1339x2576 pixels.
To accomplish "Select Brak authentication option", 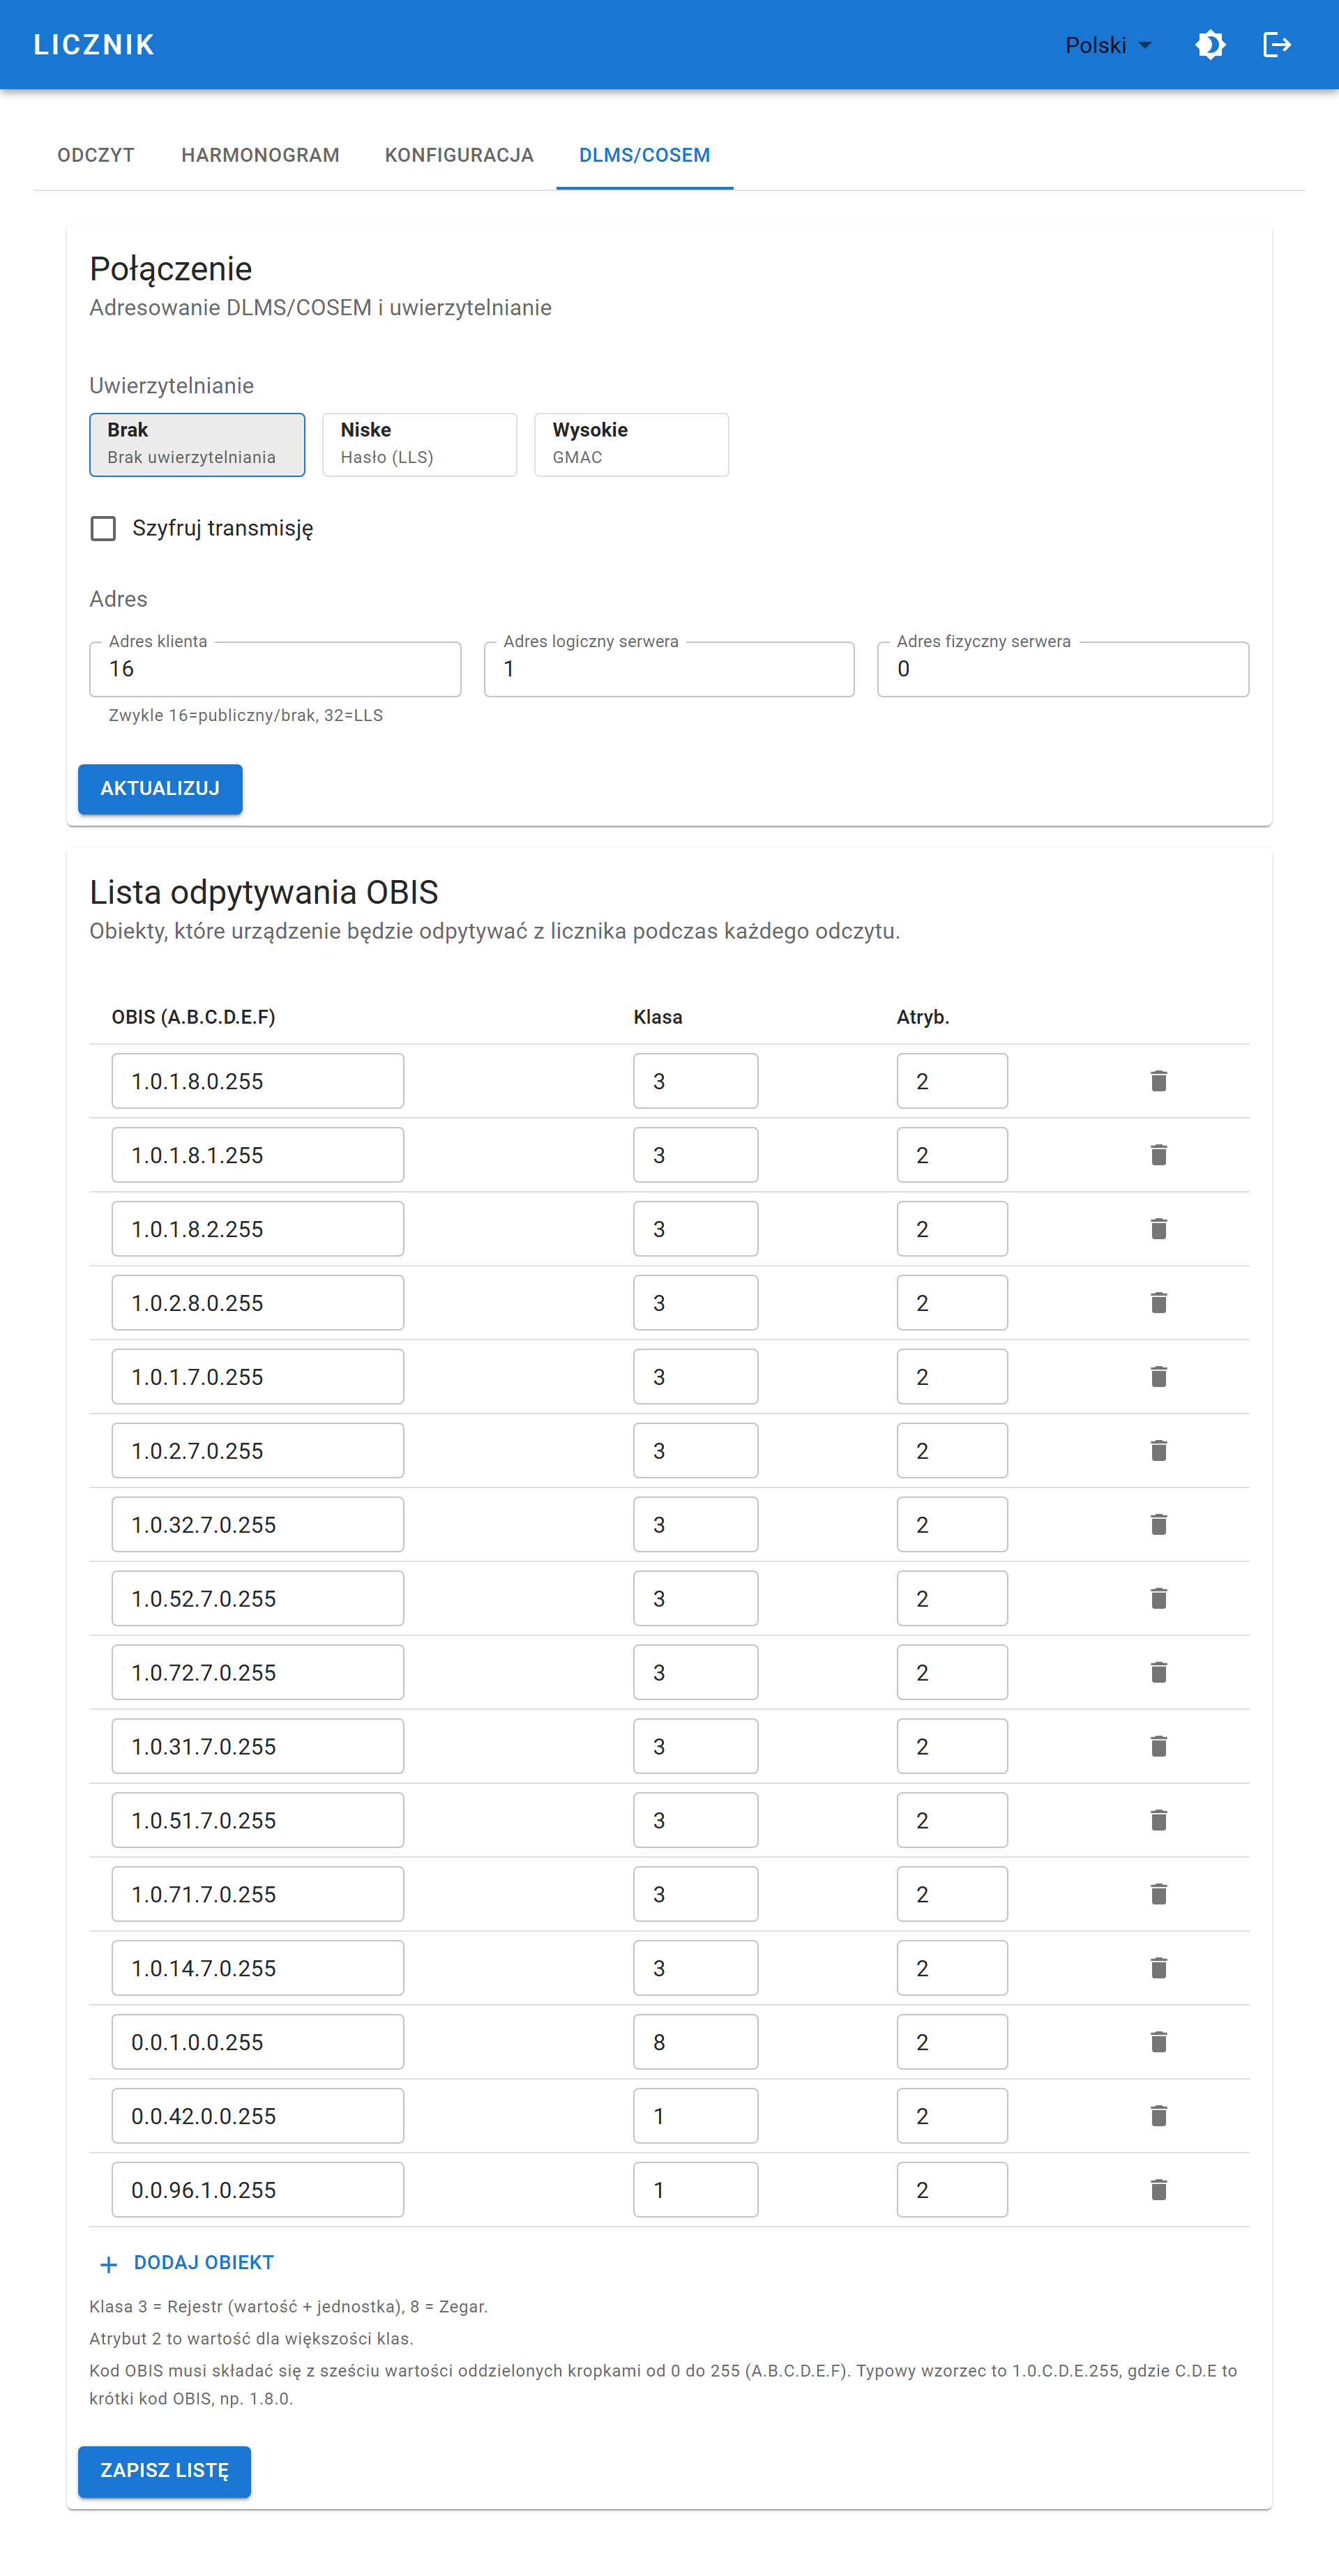I will click(x=197, y=445).
